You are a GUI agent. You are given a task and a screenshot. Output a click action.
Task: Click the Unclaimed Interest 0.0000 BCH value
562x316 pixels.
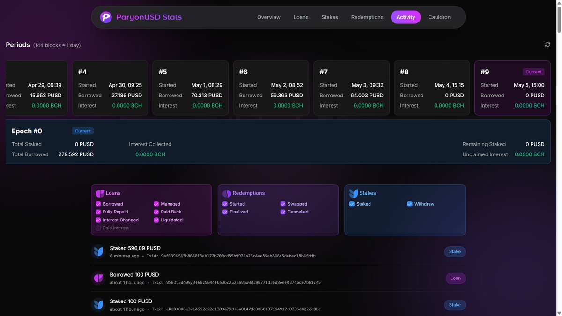pyautogui.click(x=529, y=154)
